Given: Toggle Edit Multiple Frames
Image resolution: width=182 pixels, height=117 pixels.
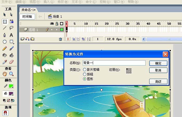Looking at the screenshot, I should point(83,39).
